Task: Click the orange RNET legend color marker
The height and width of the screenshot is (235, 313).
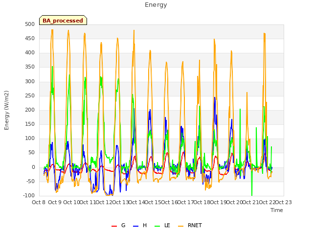Action: 180,226
